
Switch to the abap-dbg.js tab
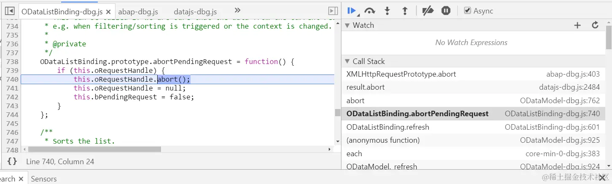[x=138, y=12]
